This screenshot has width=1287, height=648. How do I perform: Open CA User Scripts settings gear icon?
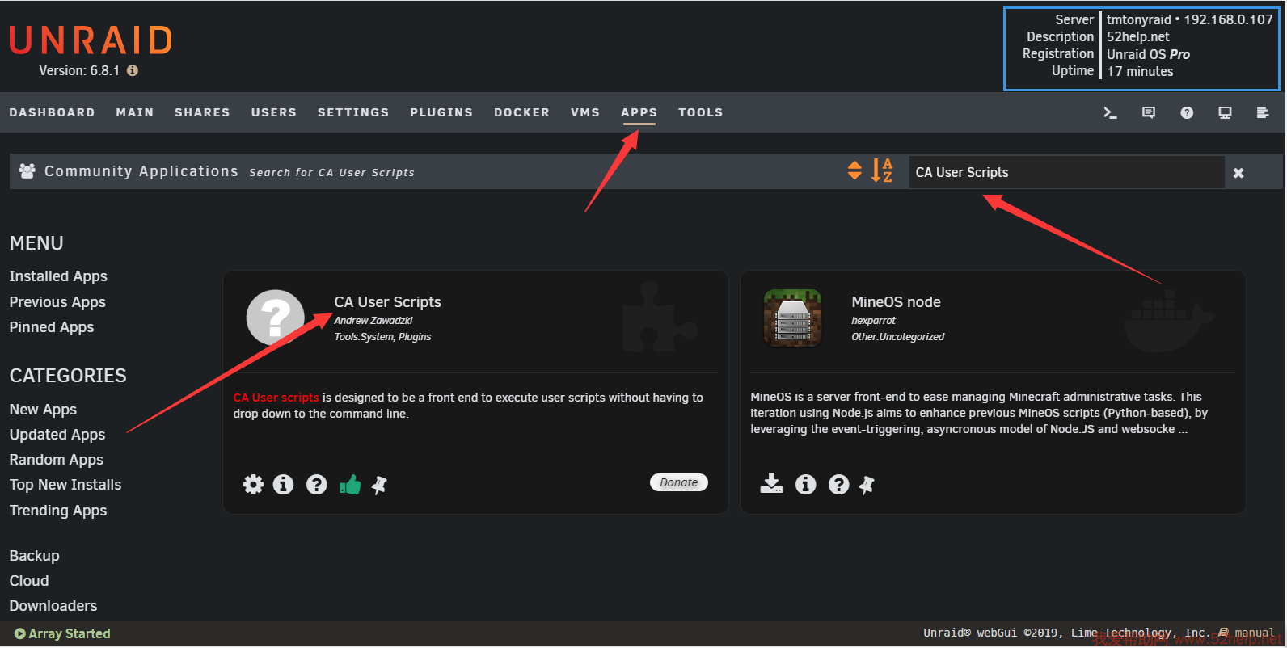pyautogui.click(x=253, y=485)
